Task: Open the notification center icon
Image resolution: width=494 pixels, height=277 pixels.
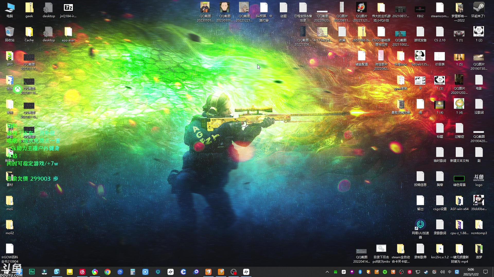Action: point(486,272)
